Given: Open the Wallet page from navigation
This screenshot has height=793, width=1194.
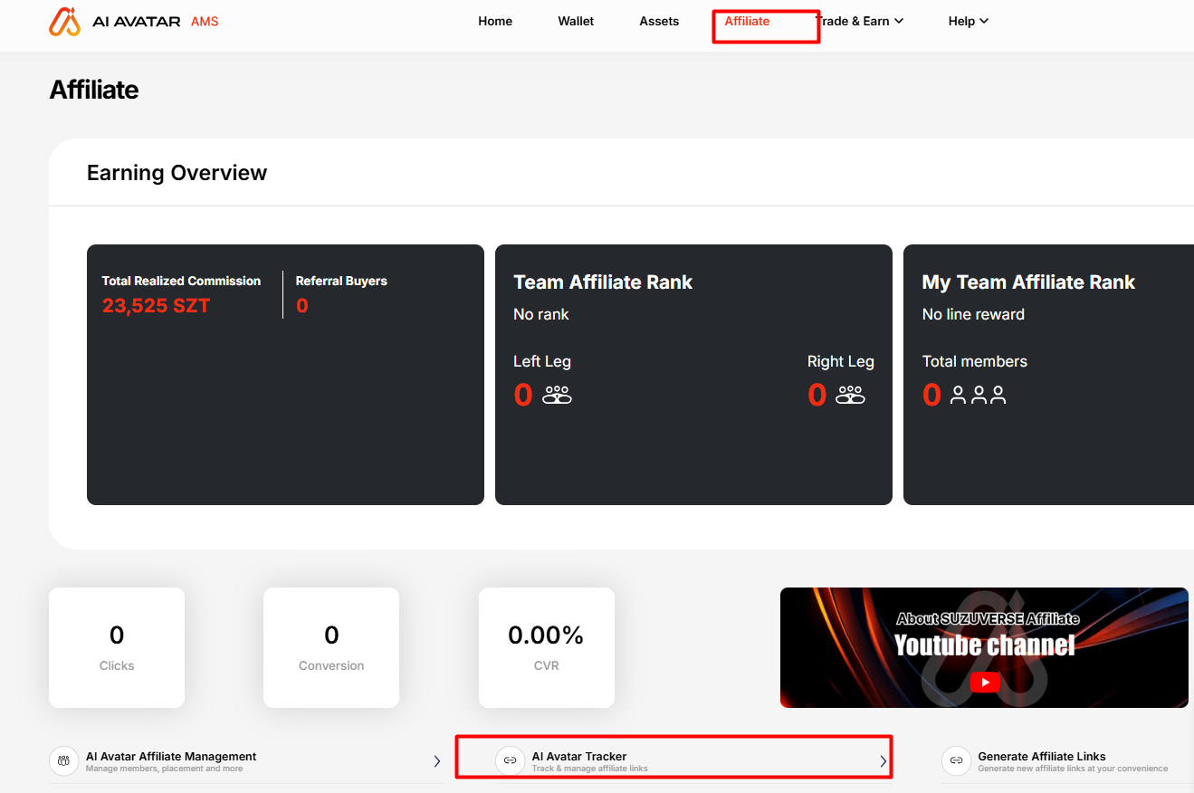Looking at the screenshot, I should 576,22.
